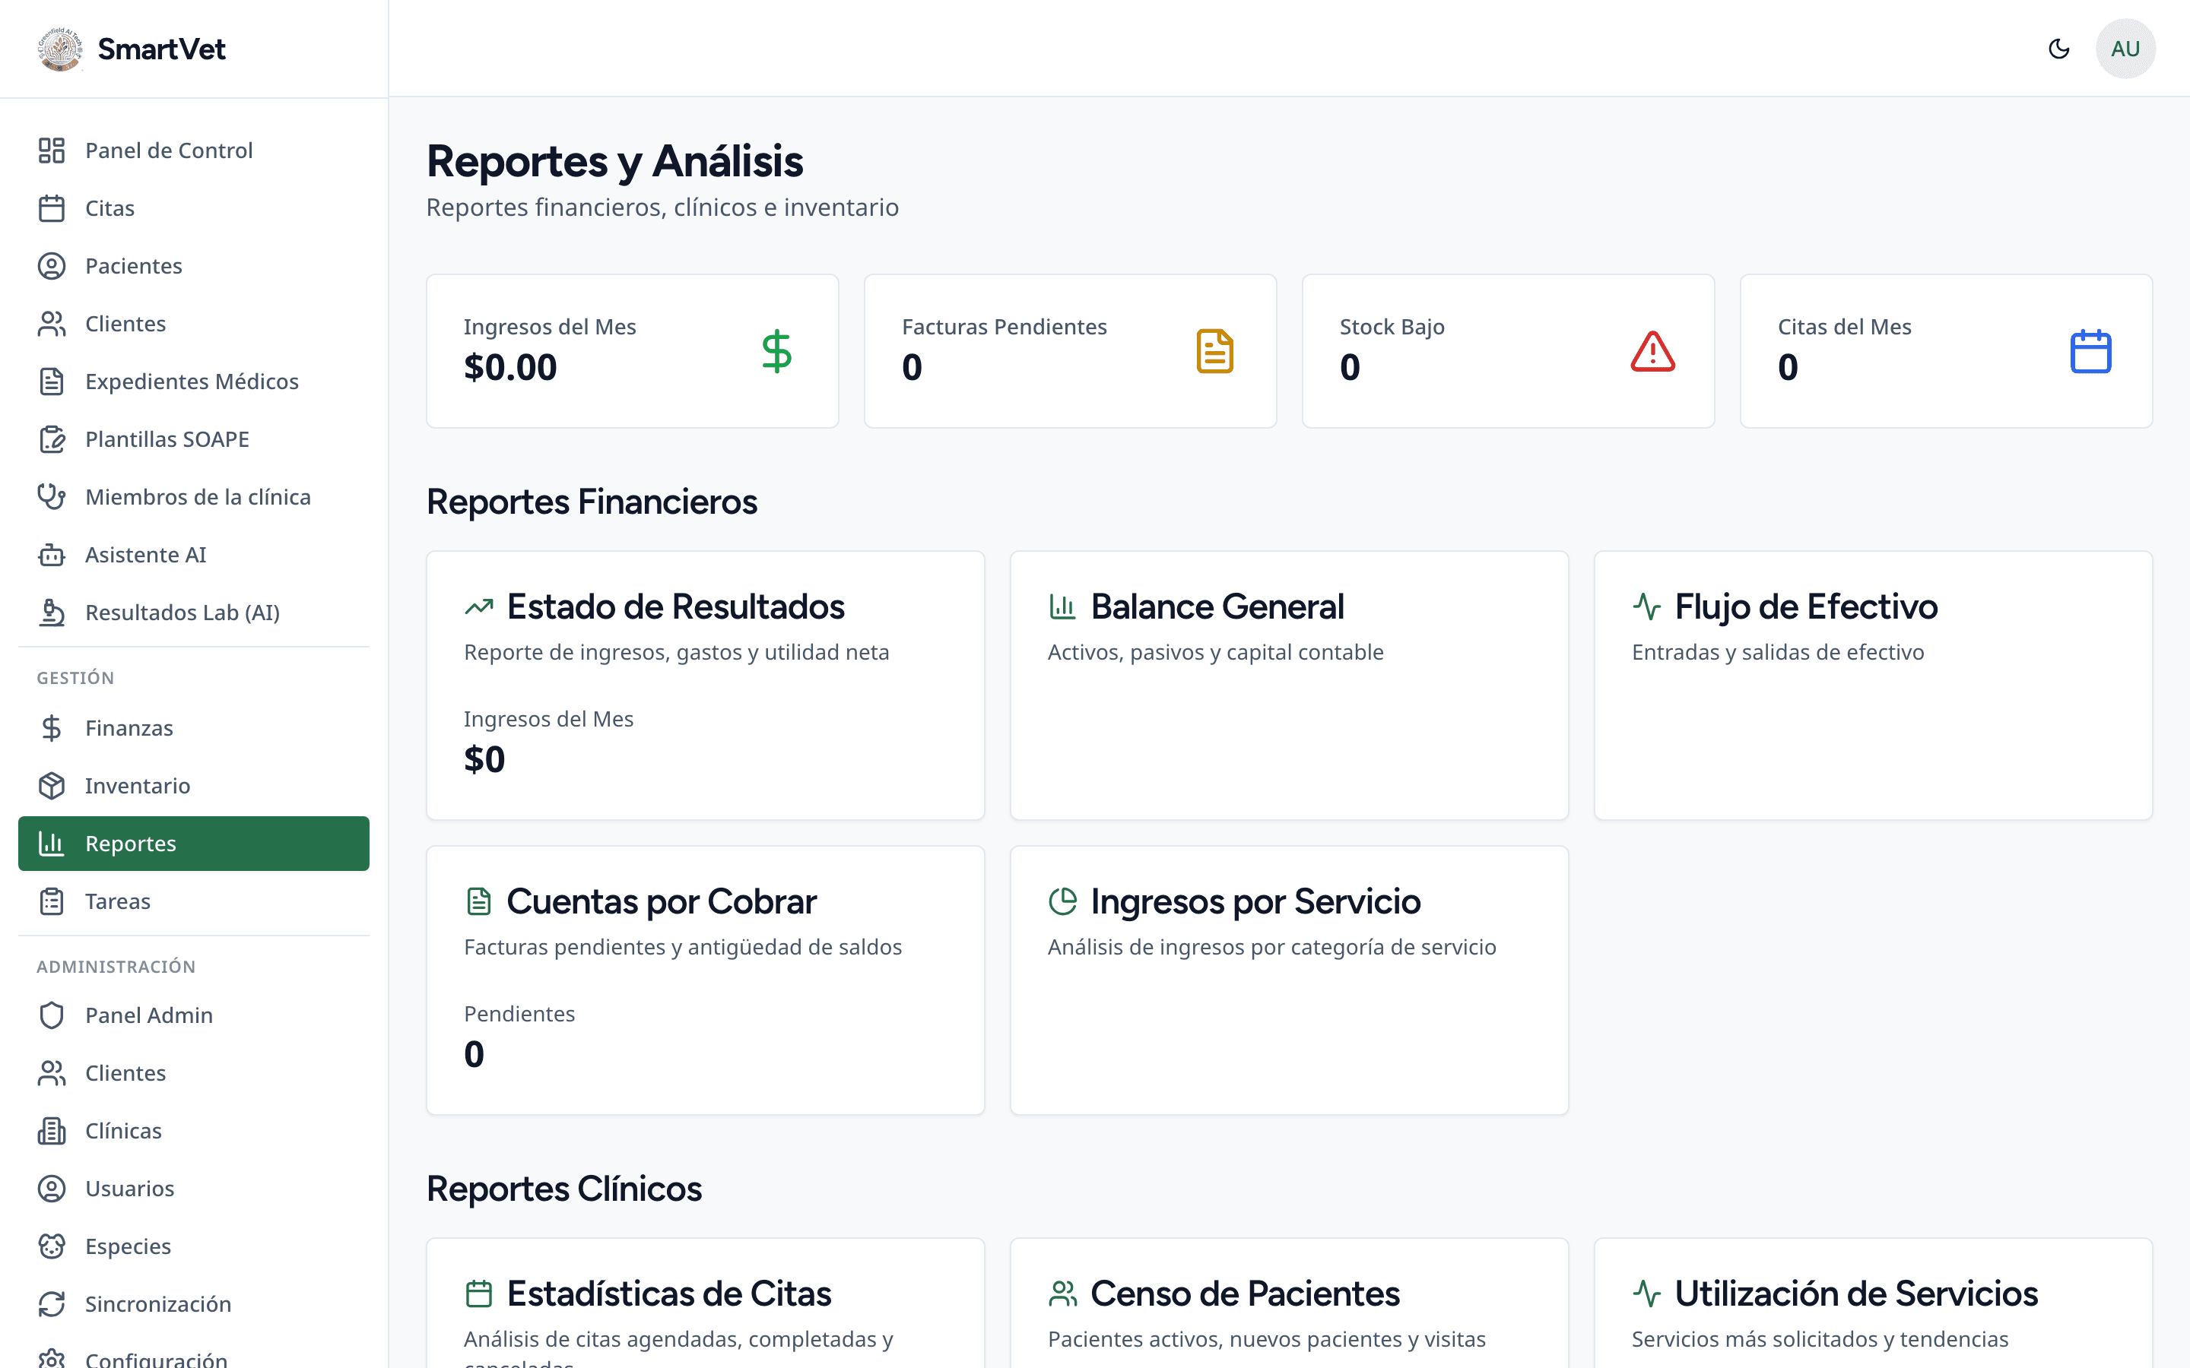Go to Citas in the sidebar
This screenshot has width=2190, height=1368.
(x=194, y=208)
